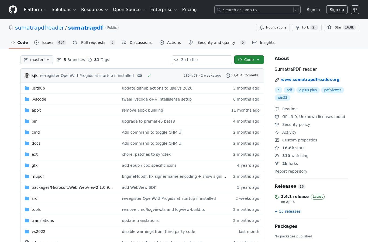
Task: Open 'packages/Microsoft.Web.WebView2.1.0.9...' folder name
Action: 72,187
